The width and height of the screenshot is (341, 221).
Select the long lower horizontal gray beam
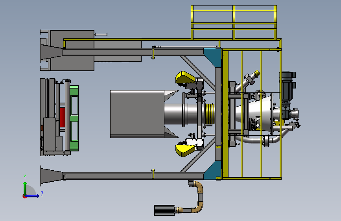click(x=133, y=176)
